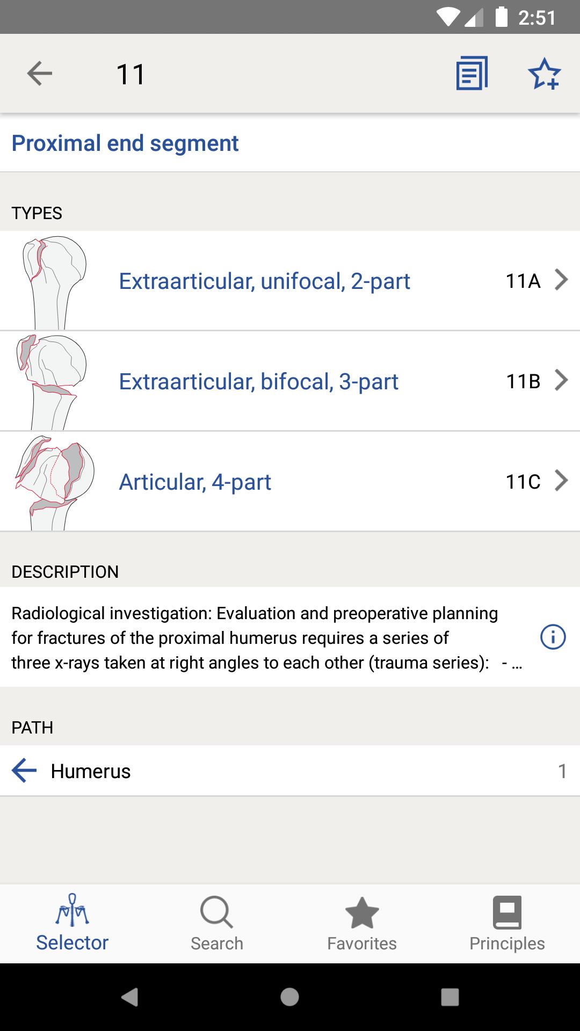
Task: Tap the 11B bifocal fracture illustration
Action: (x=51, y=382)
